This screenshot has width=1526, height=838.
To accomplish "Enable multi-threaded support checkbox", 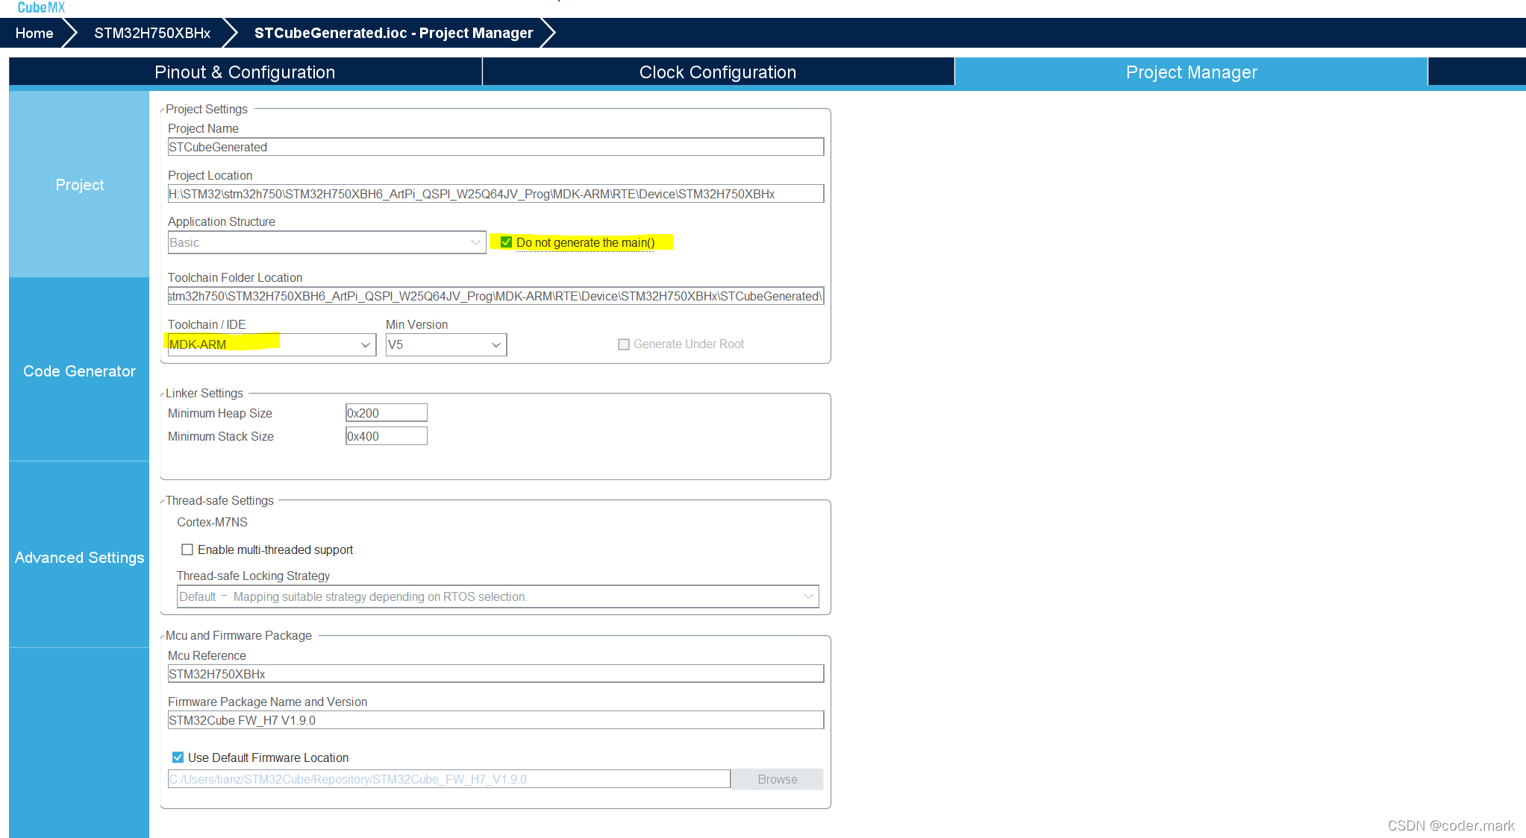I will pyautogui.click(x=187, y=549).
